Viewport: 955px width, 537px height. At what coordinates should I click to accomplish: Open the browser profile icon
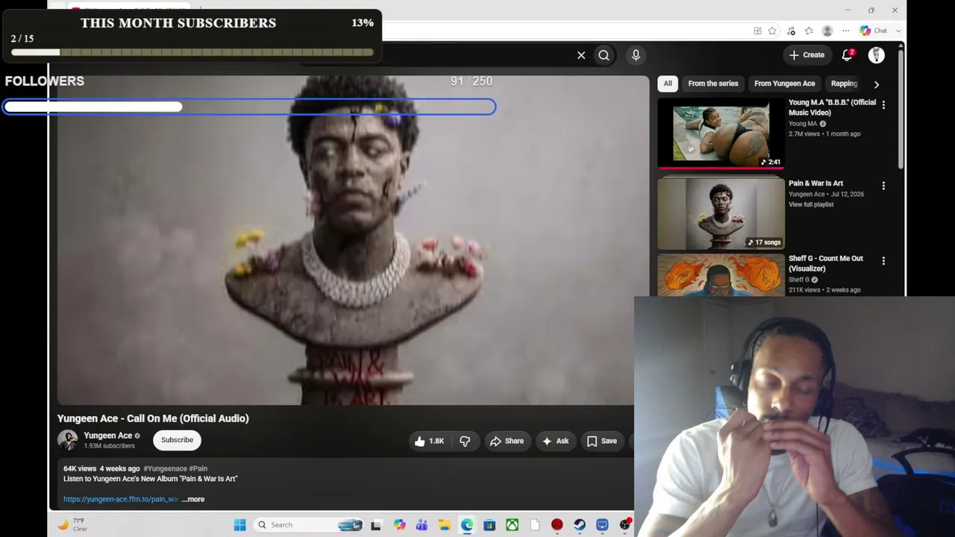point(827,31)
